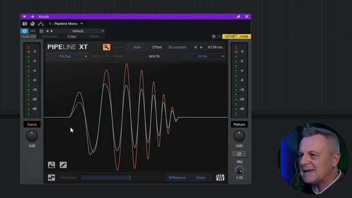Click the Return 0dB value text
This screenshot has height=198, width=352.
[x=239, y=146]
